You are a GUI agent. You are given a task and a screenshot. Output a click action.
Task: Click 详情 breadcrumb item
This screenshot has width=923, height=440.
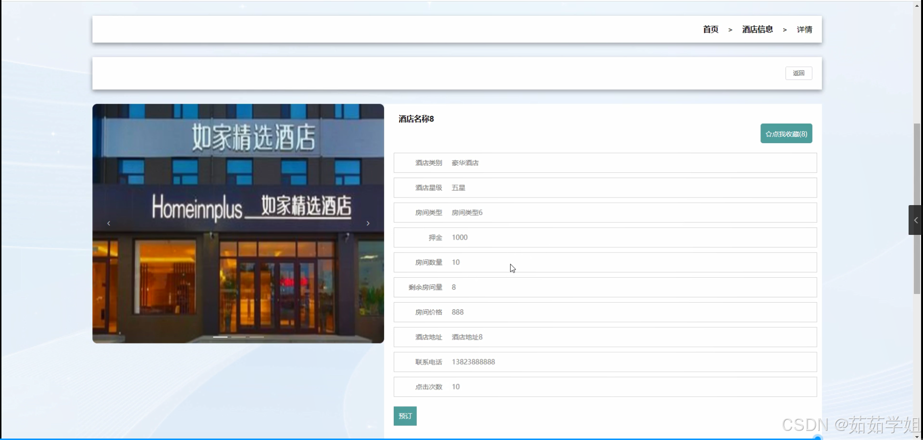coord(805,29)
